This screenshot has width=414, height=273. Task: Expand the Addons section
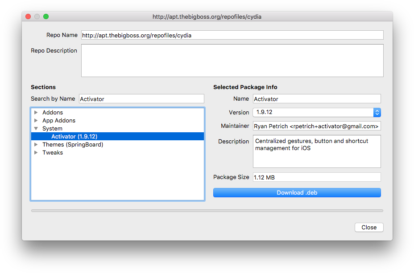point(36,113)
